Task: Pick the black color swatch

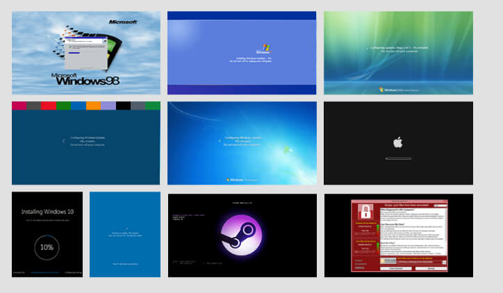Action: coord(124,106)
